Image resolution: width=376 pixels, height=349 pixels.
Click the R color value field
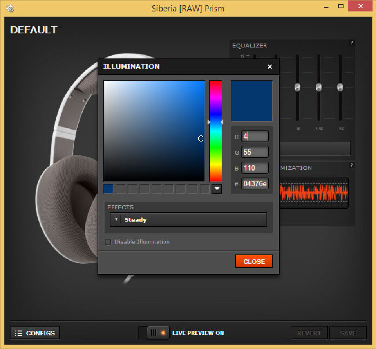[255, 136]
